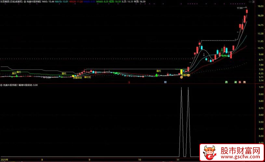Click the 完美牛股突破Z indicator name
265x162 pixels.
point(34,2)
